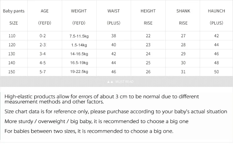Click the babies between two sizes note

pyautogui.click(x=89, y=131)
